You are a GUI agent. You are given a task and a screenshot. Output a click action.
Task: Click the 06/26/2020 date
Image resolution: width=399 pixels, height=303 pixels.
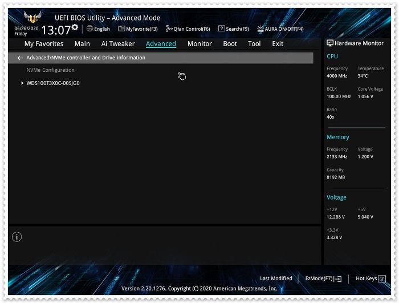(x=26, y=29)
